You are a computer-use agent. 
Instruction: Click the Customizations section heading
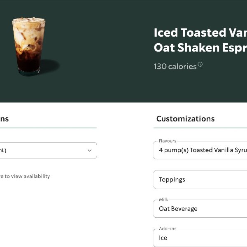click(185, 119)
